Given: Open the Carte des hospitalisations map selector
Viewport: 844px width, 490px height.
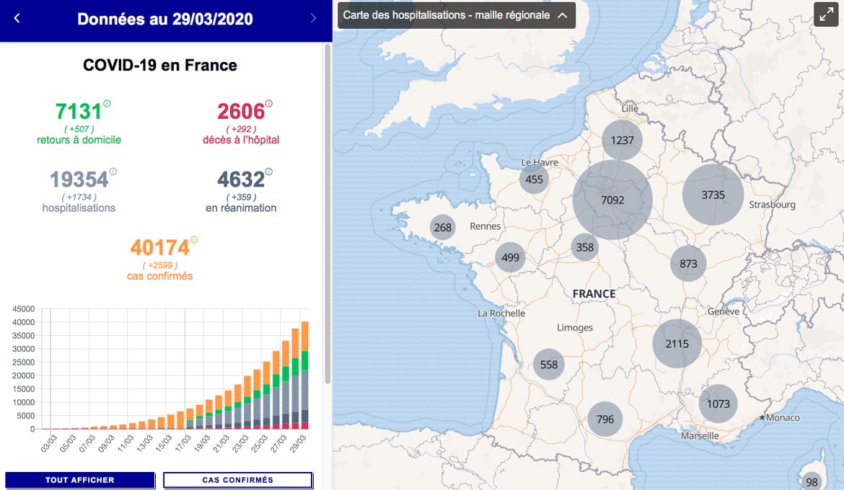Looking at the screenshot, I should [457, 15].
